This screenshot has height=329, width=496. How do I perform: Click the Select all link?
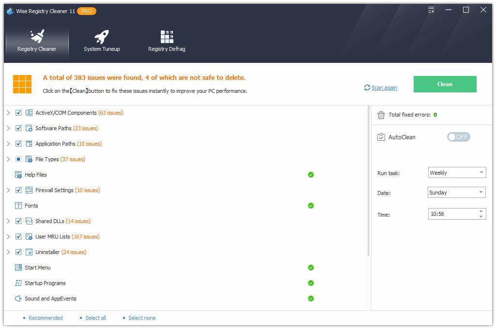point(95,318)
